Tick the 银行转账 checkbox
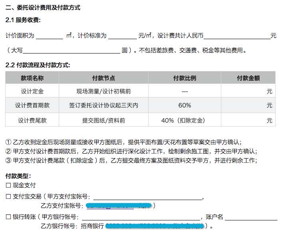This screenshot has height=232, width=288. point(8,217)
